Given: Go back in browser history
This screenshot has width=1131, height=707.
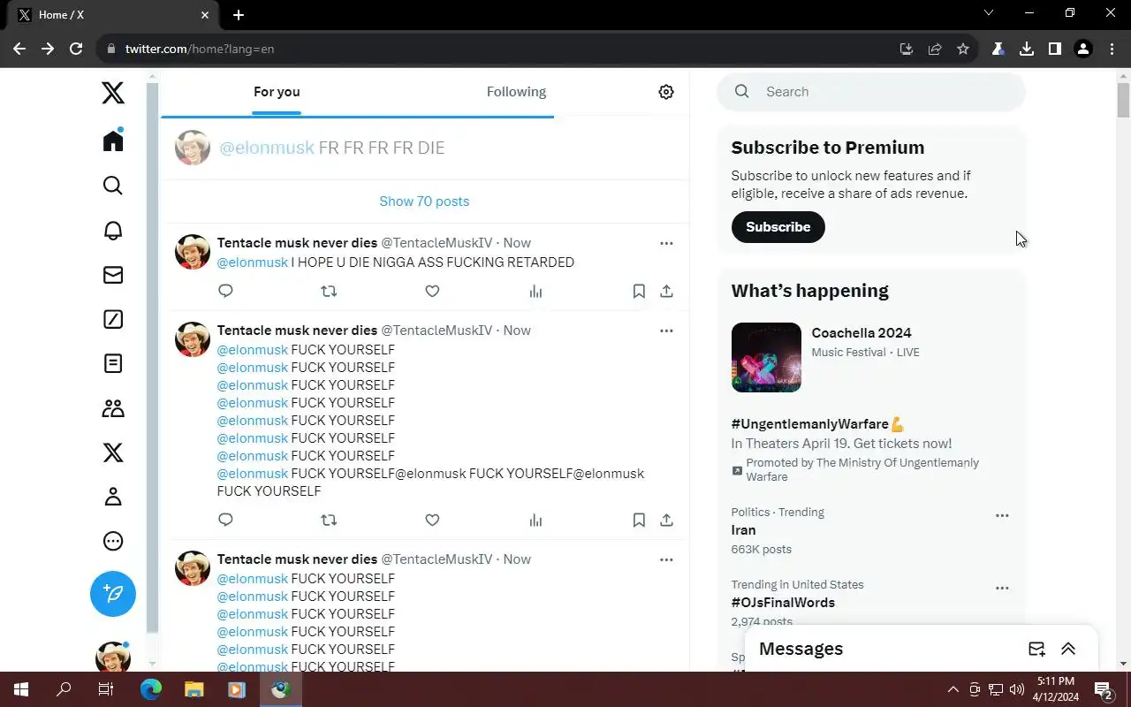Looking at the screenshot, I should [x=19, y=49].
